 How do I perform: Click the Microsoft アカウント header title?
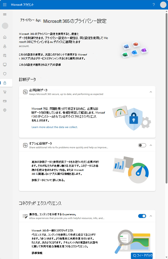pos(22,4)
